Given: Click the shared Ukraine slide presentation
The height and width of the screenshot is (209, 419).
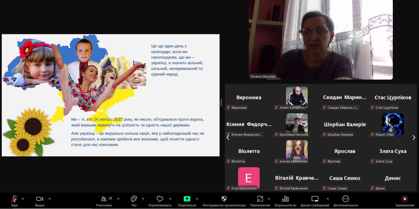Looking at the screenshot, I should (x=111, y=95).
